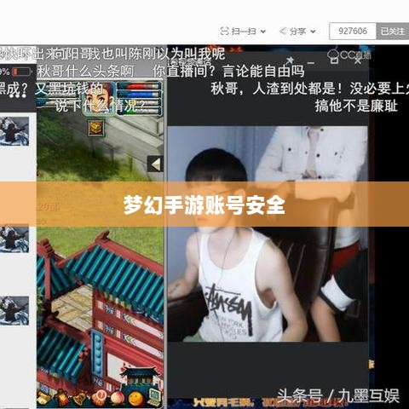Click the streamer's webcam video feed
The image size is (409, 409).
click(x=268, y=234)
